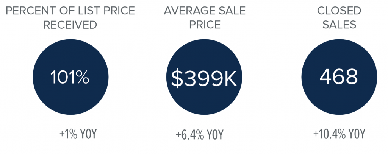Click the 101% navy circle
The width and height of the screenshot is (388, 154).
tap(70, 77)
